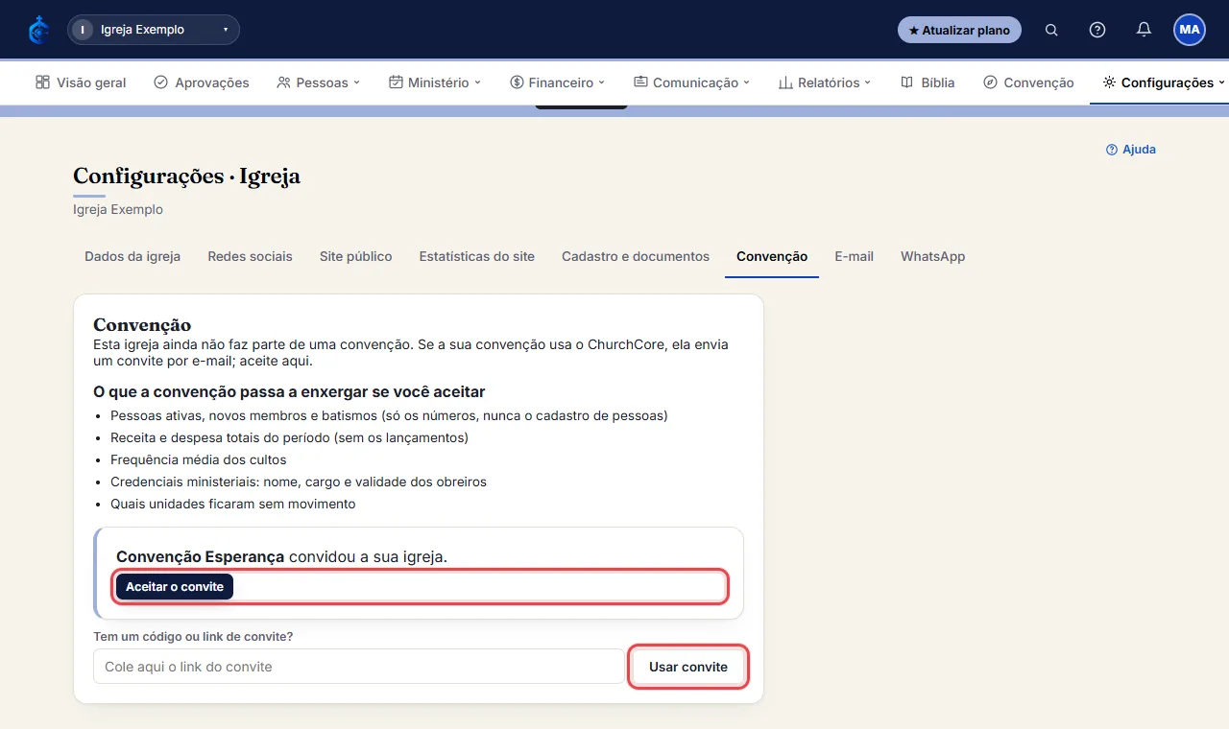Click the Atualizar plano button
Screen dimensions: 1229x729
click(x=959, y=30)
